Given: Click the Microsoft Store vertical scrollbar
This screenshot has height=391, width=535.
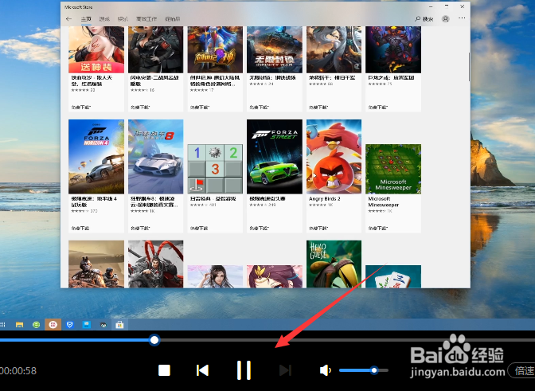Looking at the screenshot, I should click(x=469, y=67).
